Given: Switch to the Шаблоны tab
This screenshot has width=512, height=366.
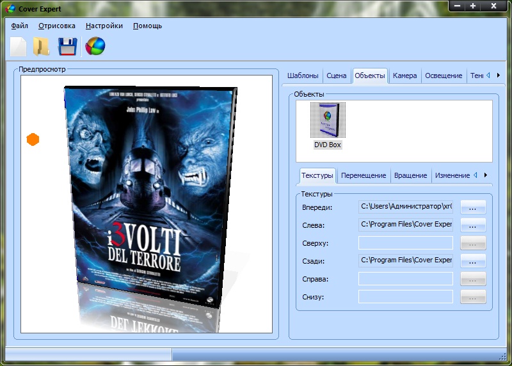Looking at the screenshot, I should (x=303, y=76).
